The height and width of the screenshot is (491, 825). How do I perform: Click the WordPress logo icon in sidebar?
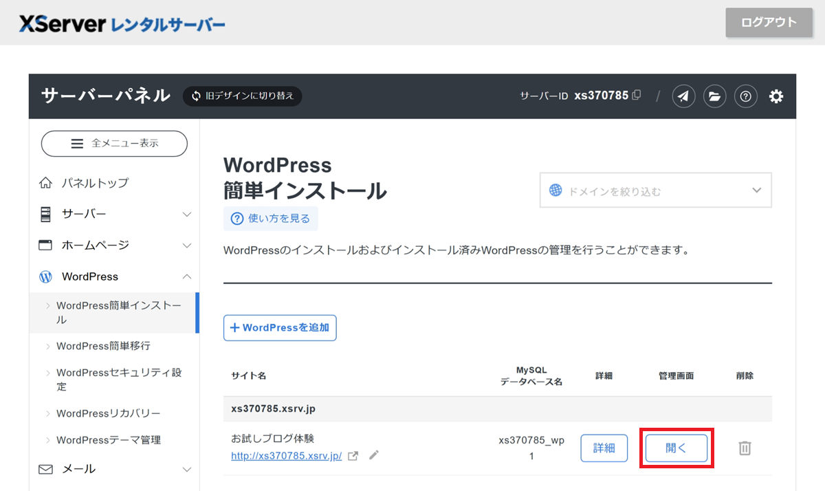coord(45,276)
